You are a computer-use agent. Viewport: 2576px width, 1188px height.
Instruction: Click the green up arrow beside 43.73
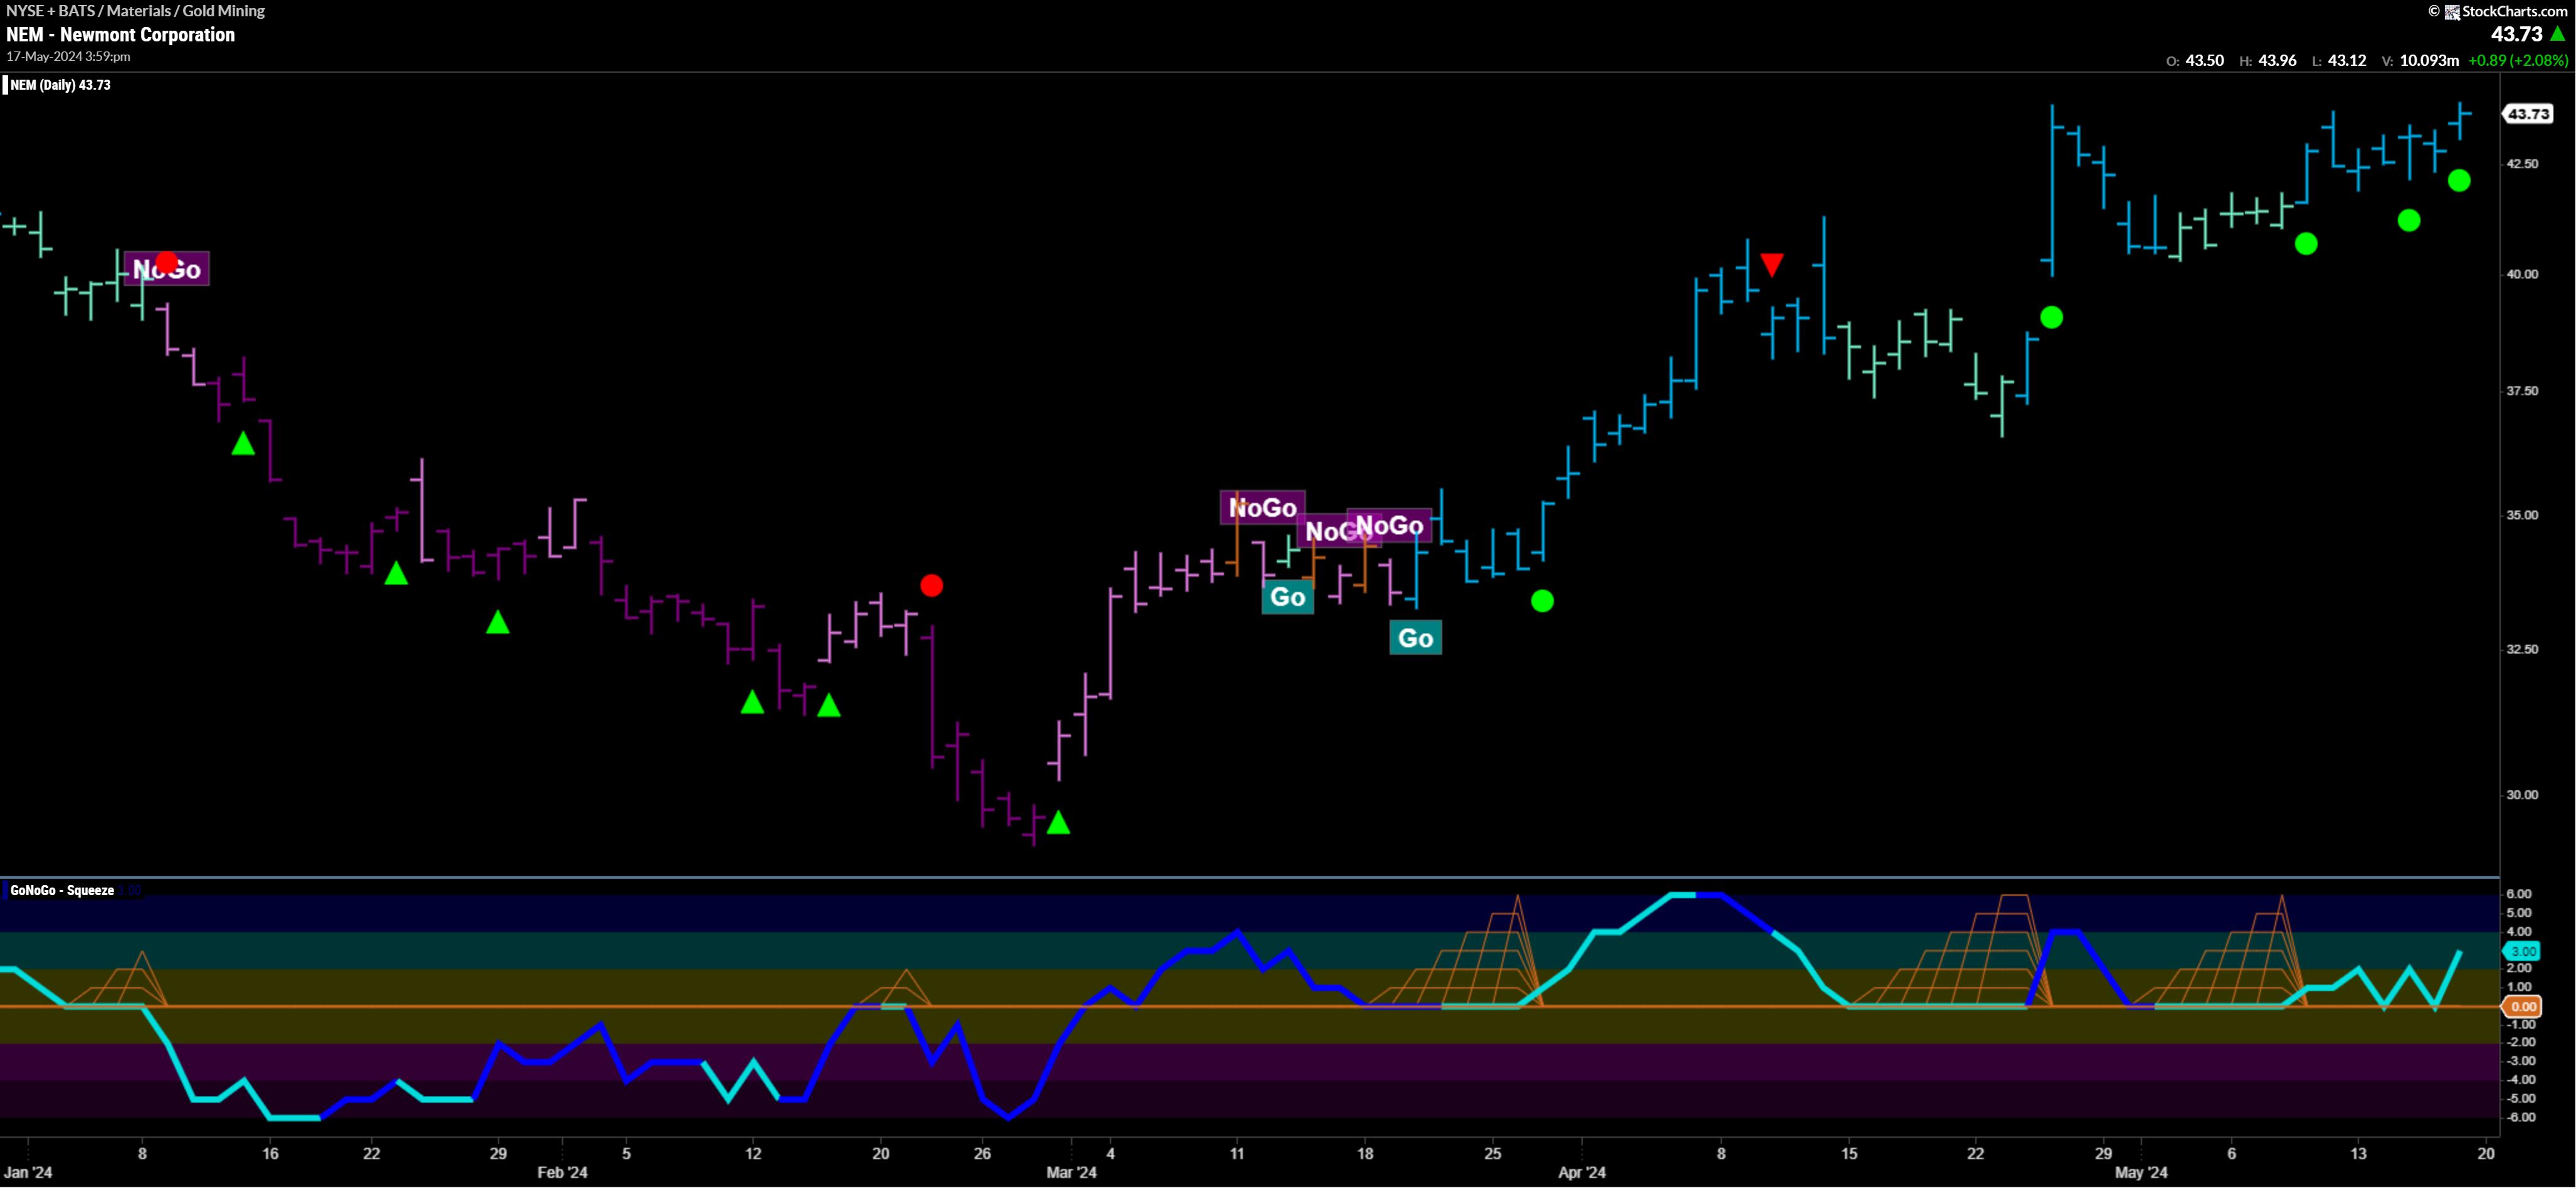coord(2557,34)
